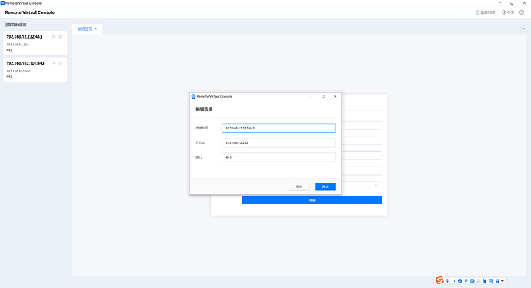Screen dimensions: 531x288
Task: Click the Sogou input method S icon
Action: (x=439, y=280)
